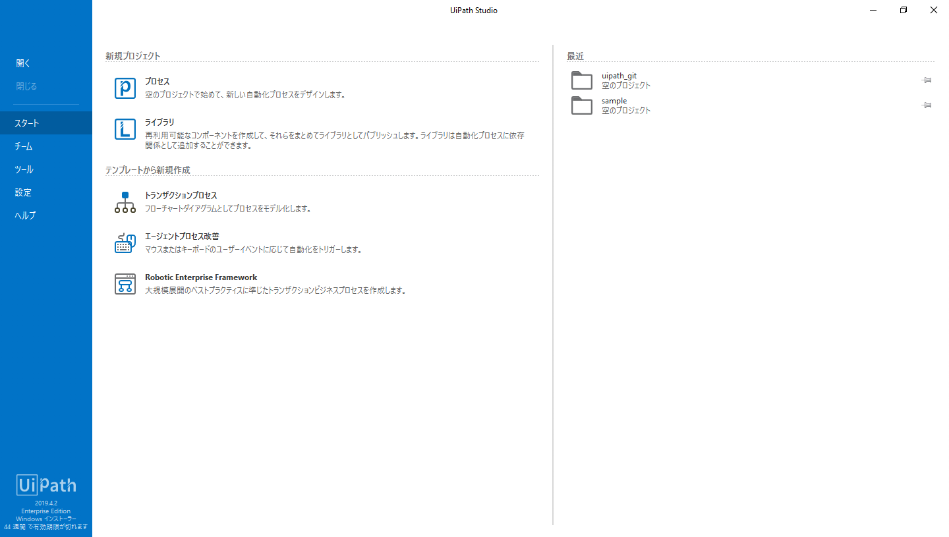Open the 設定 tab
This screenshot has width=949, height=537.
point(46,192)
